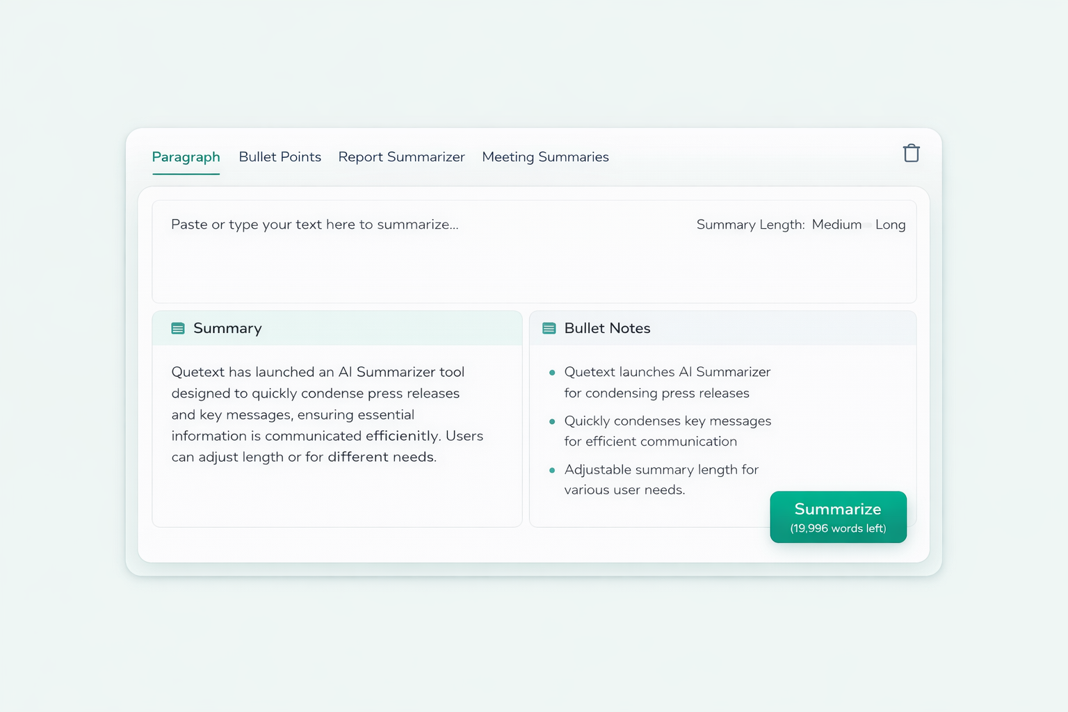This screenshot has width=1068, height=712.
Task: Click the Summary panel document icon
Action: [178, 328]
